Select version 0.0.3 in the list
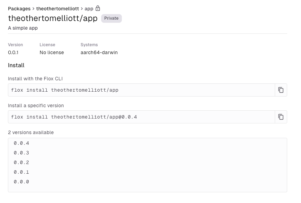Viewport: 301px width, 203px height. point(21,153)
